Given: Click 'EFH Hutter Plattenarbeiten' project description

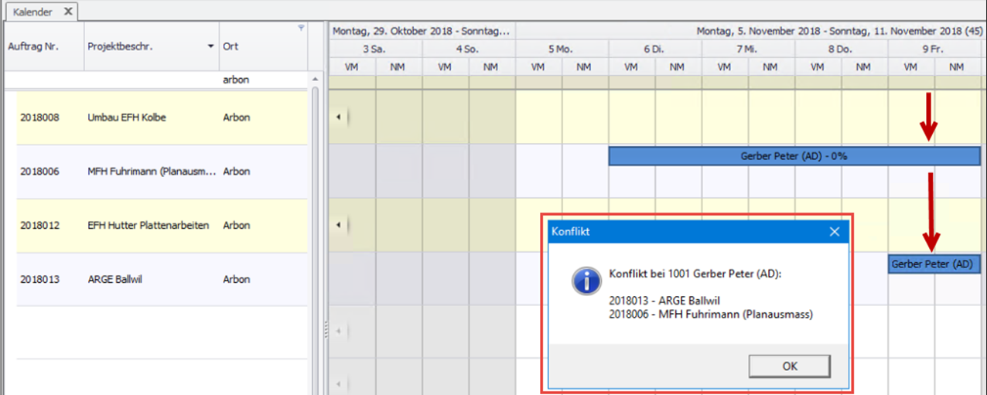Looking at the screenshot, I should (149, 226).
